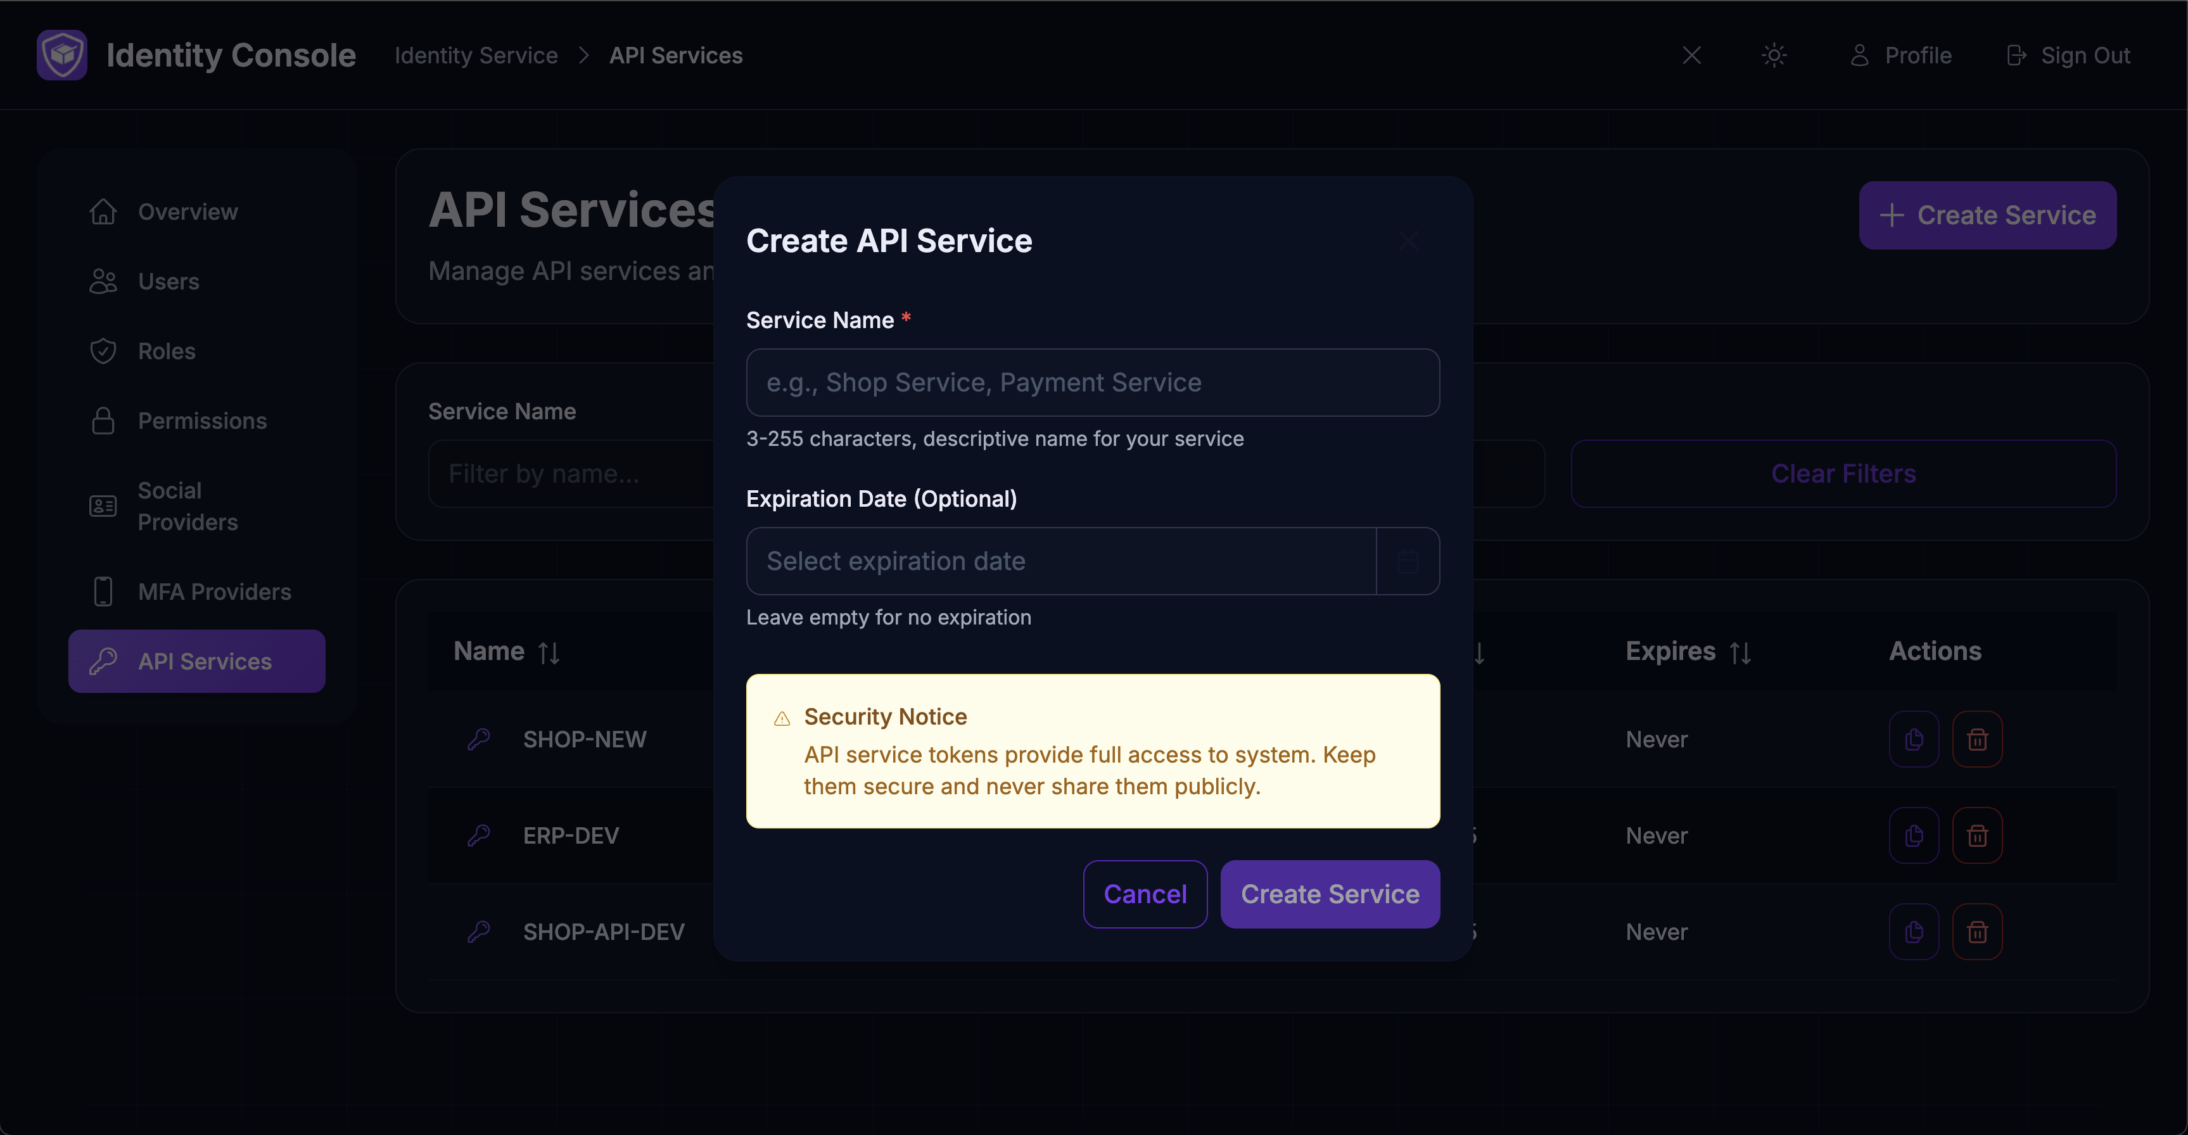Click Create Service in the modal
This screenshot has width=2188, height=1135.
tap(1329, 894)
